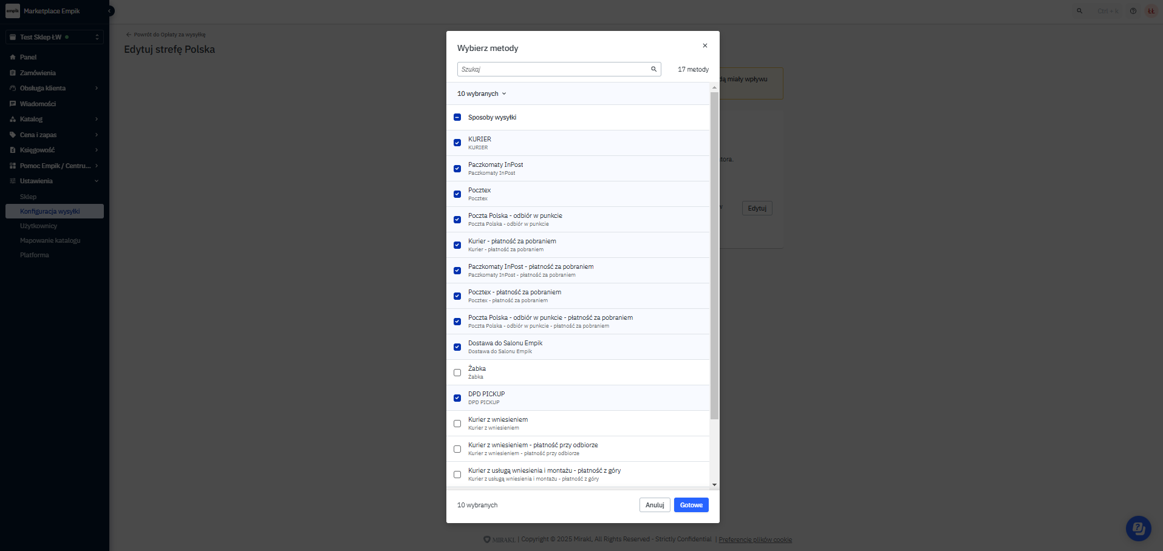Screen dimensions: 1163x551
Task: Open the Test Sklep ŁW store selector
Action: coord(55,37)
